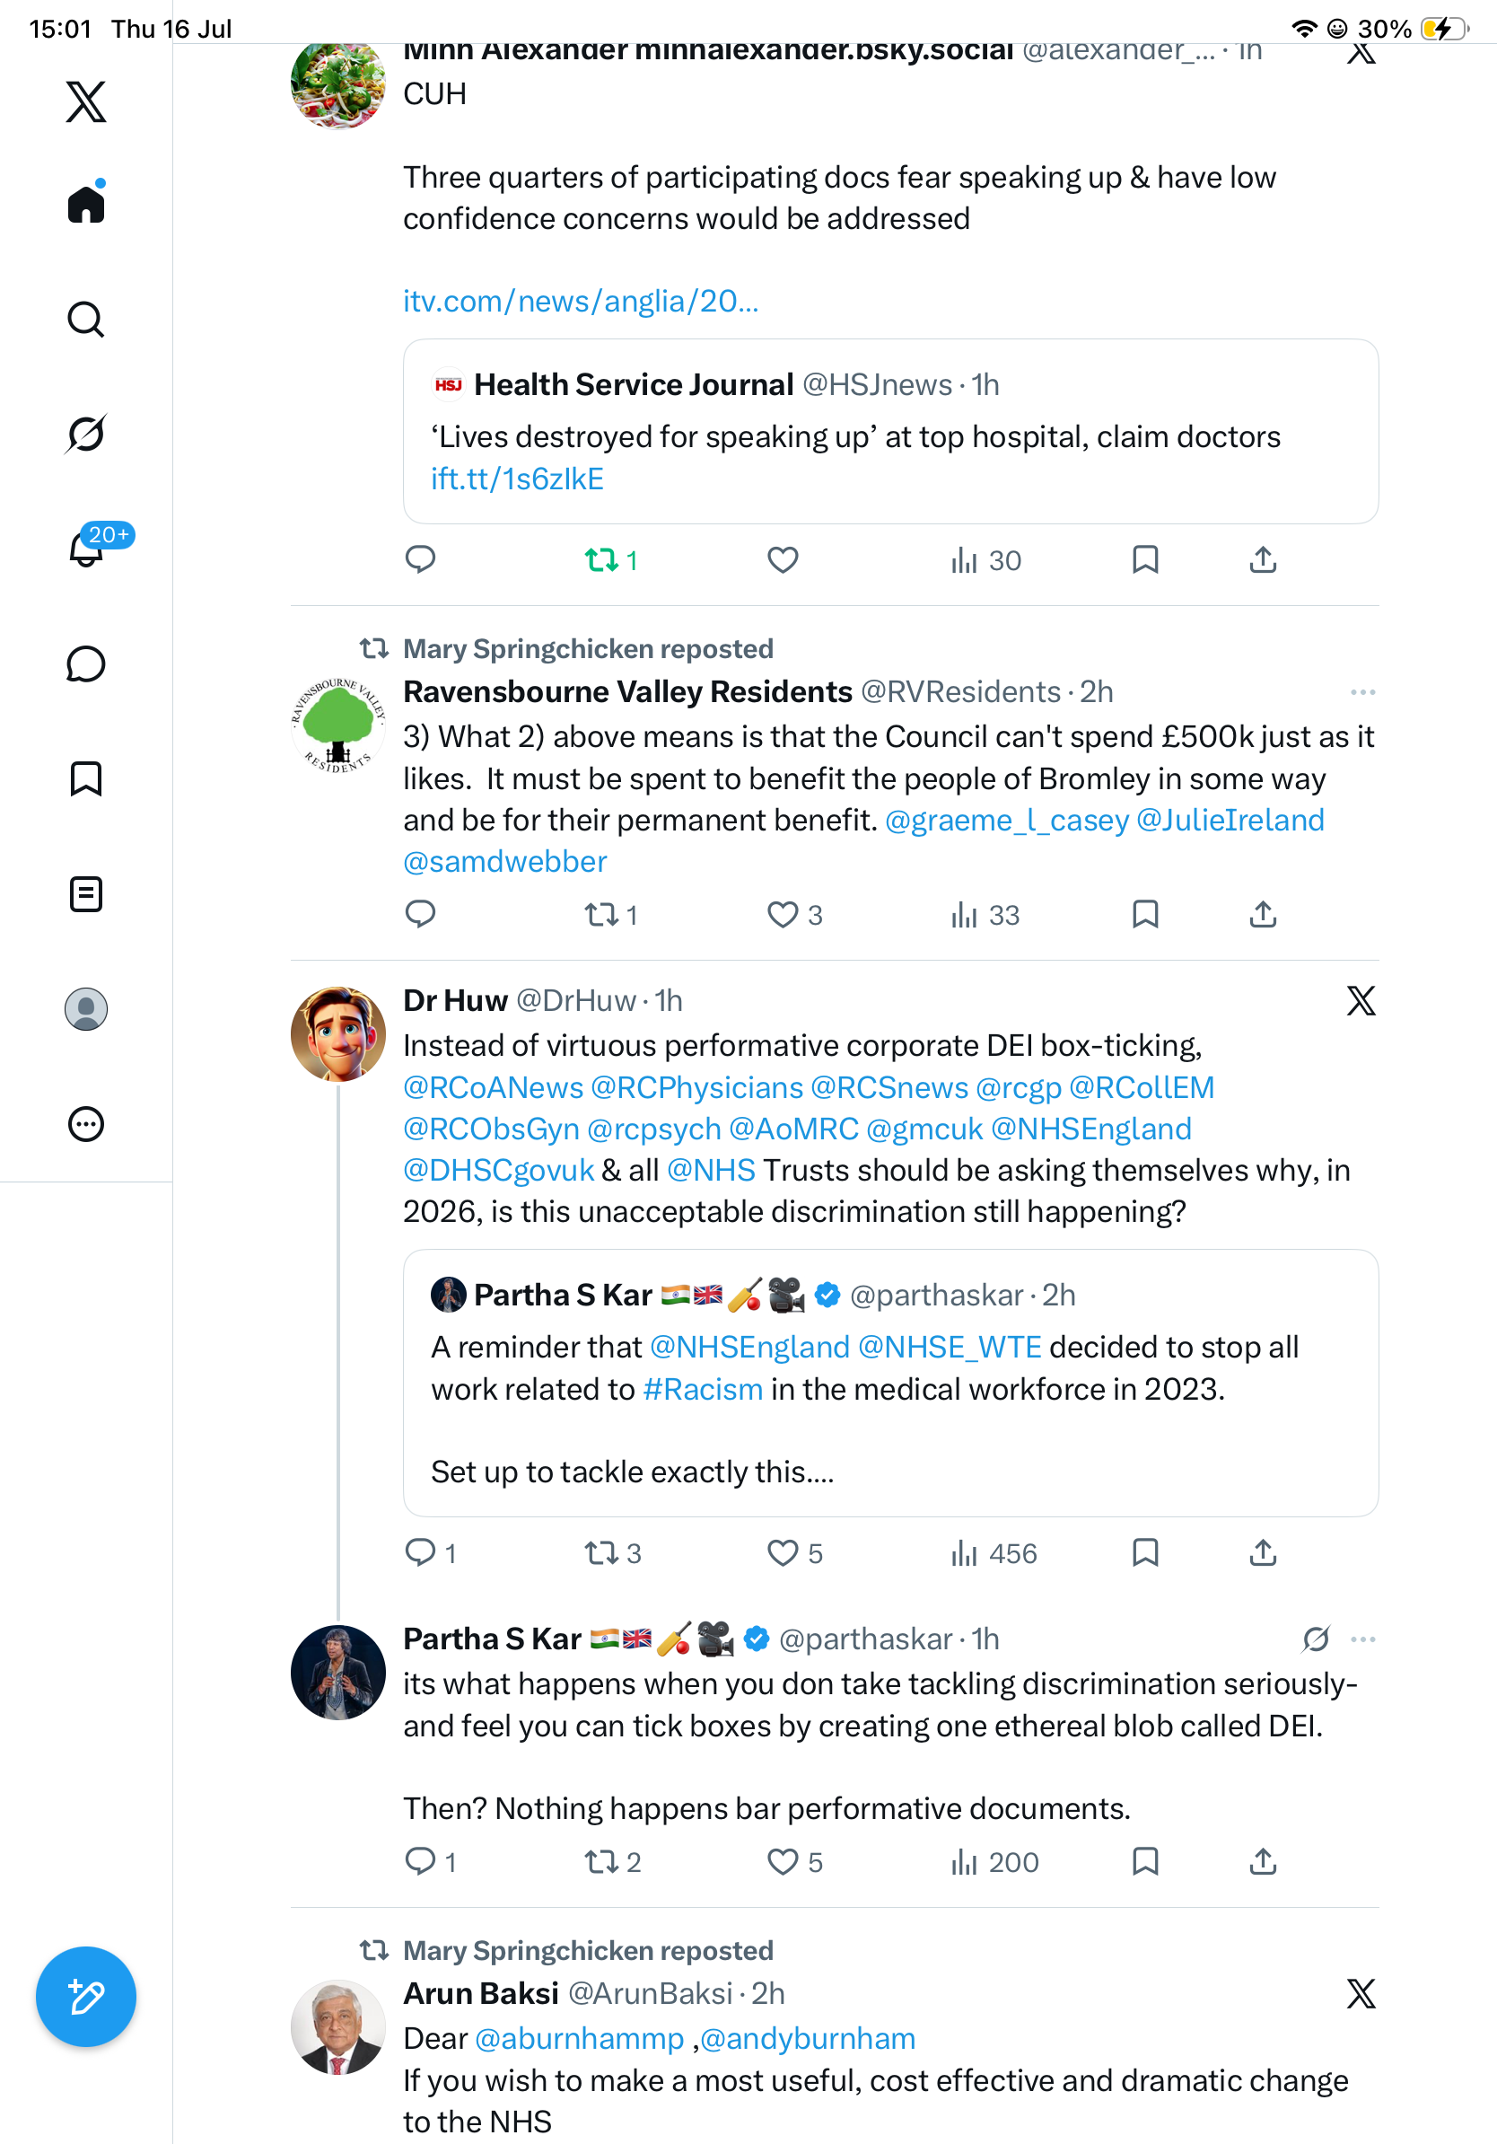This screenshot has width=1497, height=2144.
Task: Open Profile from the sidebar
Action: coord(86,1008)
